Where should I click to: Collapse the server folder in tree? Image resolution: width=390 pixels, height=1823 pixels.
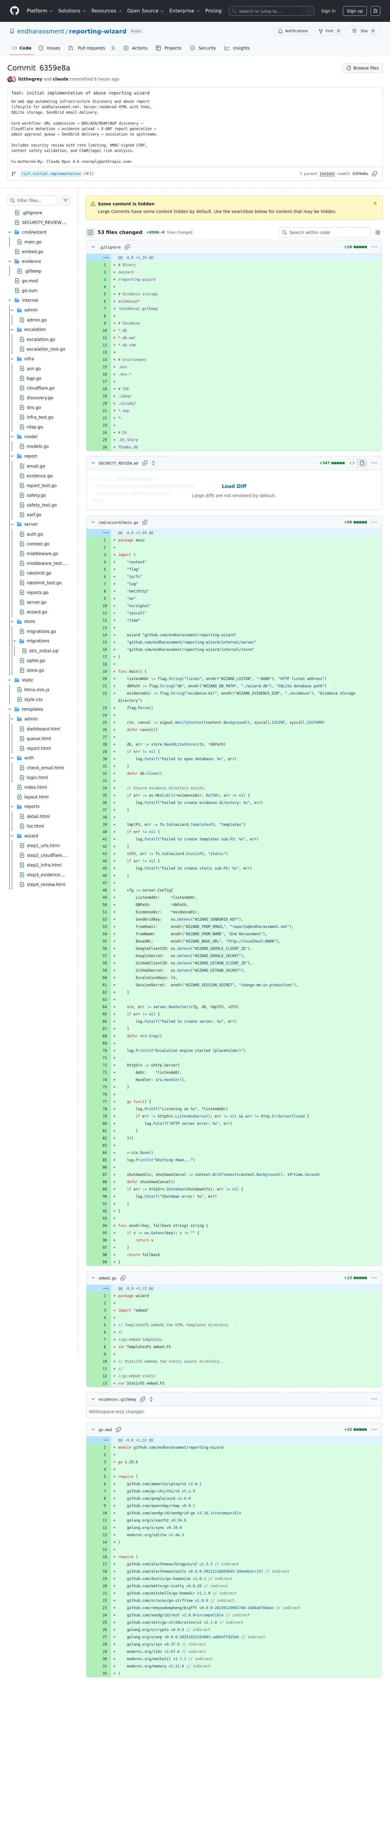tap(12, 524)
